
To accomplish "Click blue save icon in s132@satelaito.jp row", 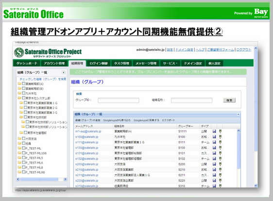I will click(x=214, y=159).
